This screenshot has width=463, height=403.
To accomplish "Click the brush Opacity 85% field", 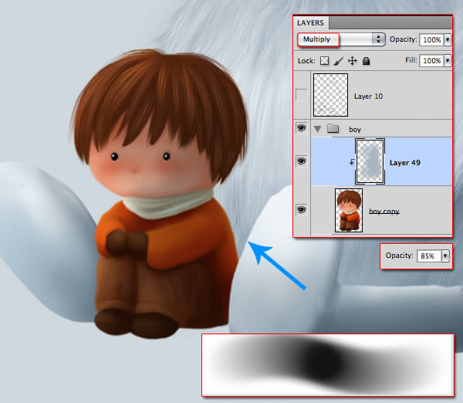I will (429, 256).
